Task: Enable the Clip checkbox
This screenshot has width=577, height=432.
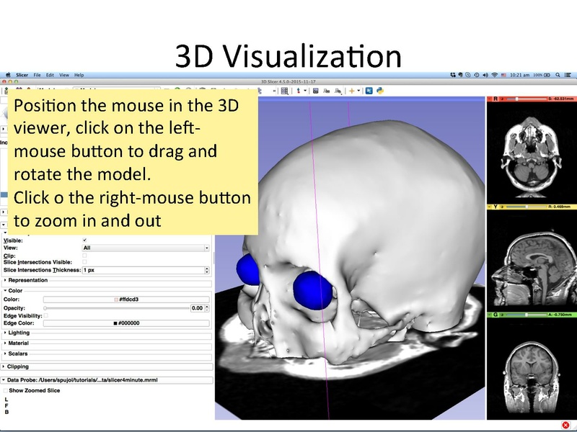Action: pyautogui.click(x=84, y=254)
